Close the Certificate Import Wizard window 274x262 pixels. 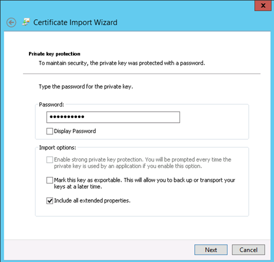point(263,5)
